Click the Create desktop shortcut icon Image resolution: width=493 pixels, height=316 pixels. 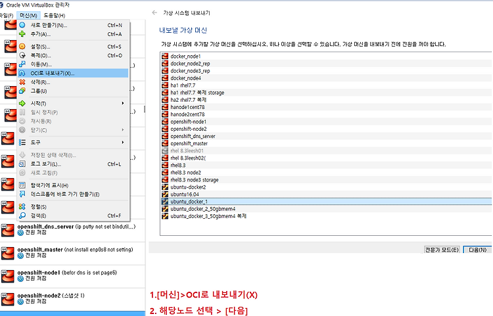pyautogui.click(x=22, y=194)
